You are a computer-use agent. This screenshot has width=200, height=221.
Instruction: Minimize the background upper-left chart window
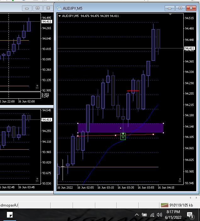coord(27,8)
